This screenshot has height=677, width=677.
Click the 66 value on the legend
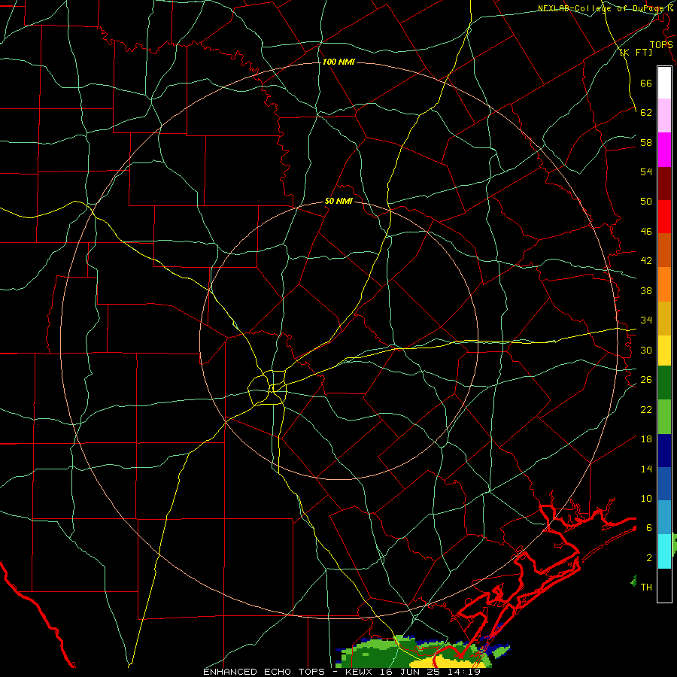tap(646, 83)
